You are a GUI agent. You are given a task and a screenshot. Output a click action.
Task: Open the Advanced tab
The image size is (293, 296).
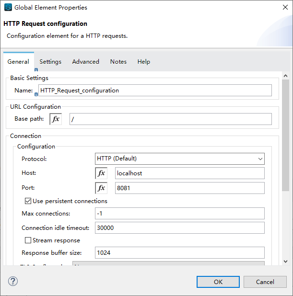click(85, 62)
